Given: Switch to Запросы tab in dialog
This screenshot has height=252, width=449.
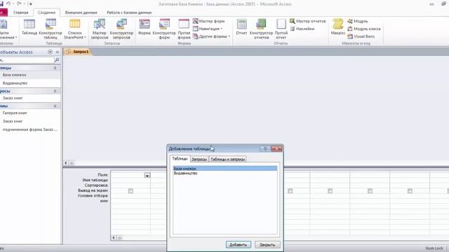Looking at the screenshot, I should click(199, 159).
